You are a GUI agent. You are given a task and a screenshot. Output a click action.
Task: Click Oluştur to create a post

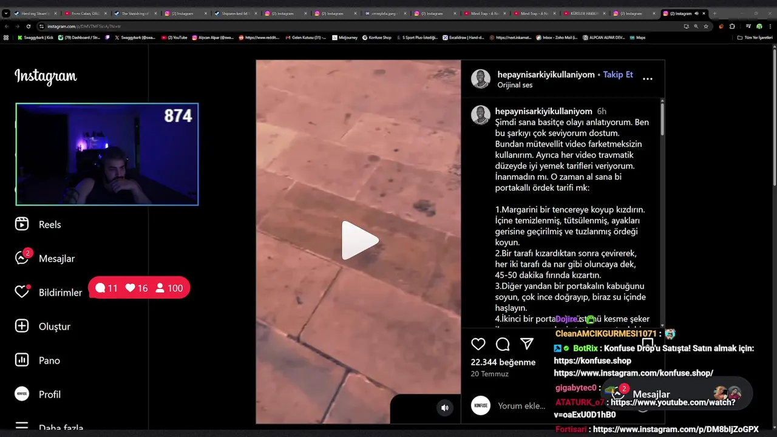(42, 327)
